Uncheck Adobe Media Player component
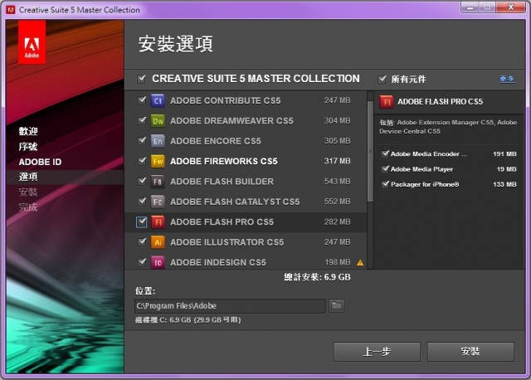Viewport: 531px width, 380px height. point(385,169)
